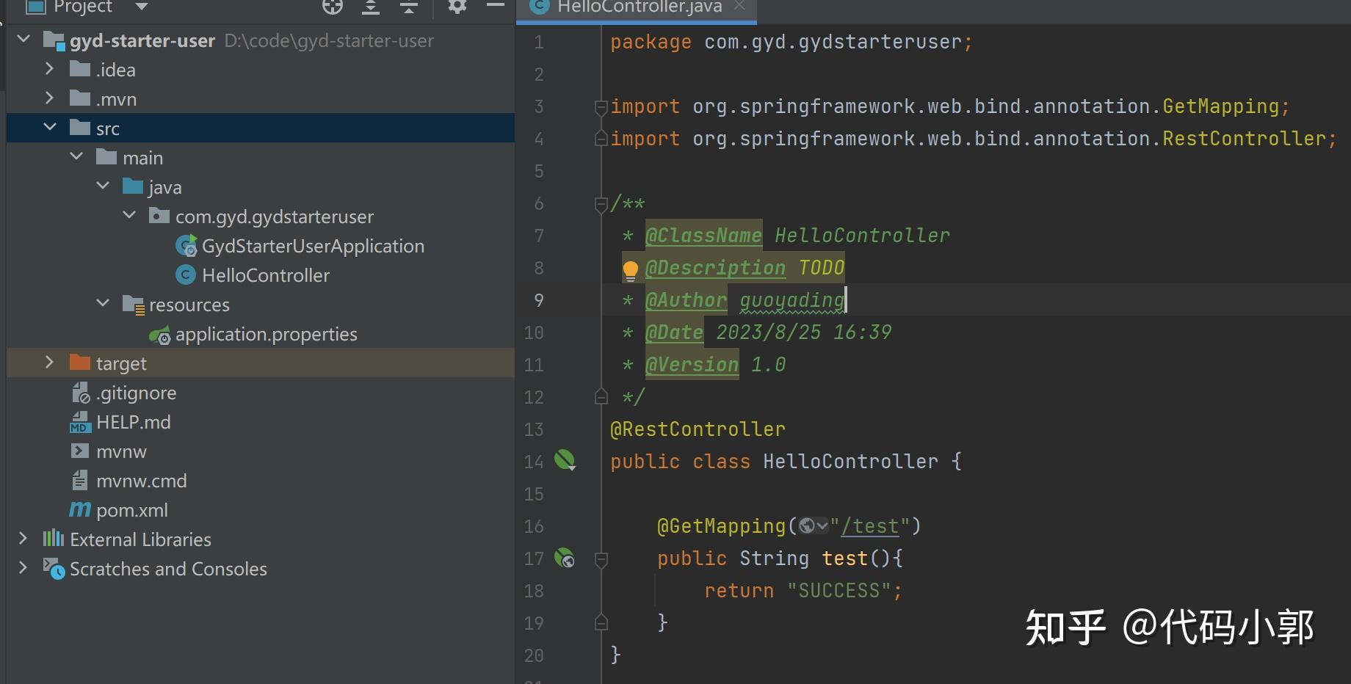Click the GetMapping import on line 3
Viewport: 1351px width, 684px height.
[x=949, y=107]
